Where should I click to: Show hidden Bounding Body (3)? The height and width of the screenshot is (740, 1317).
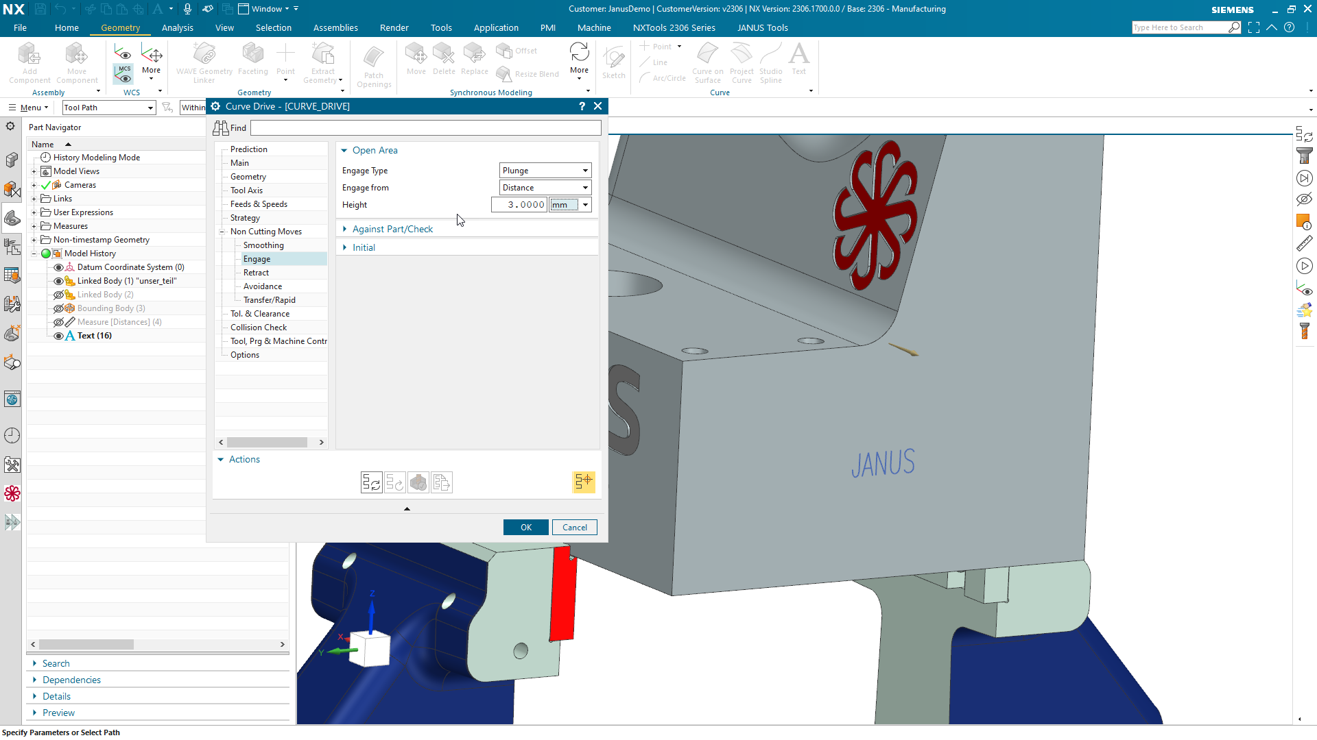point(59,308)
